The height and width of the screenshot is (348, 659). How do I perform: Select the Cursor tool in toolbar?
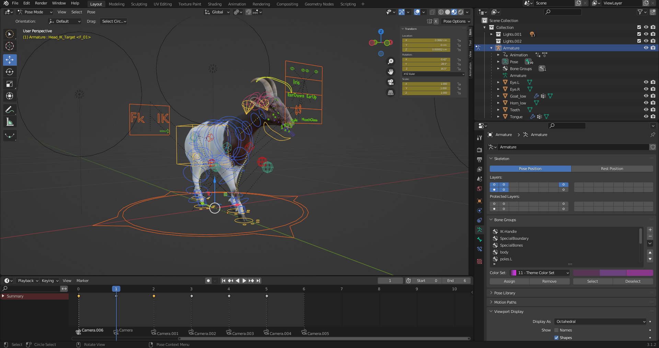click(x=10, y=46)
